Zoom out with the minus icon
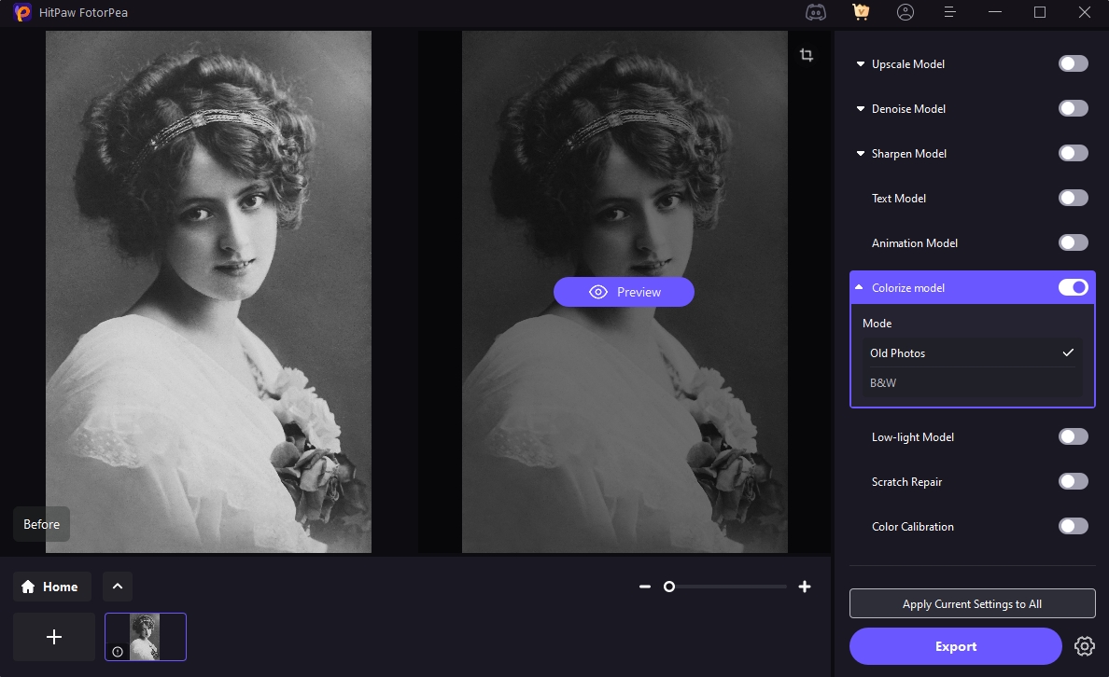 click(x=644, y=587)
